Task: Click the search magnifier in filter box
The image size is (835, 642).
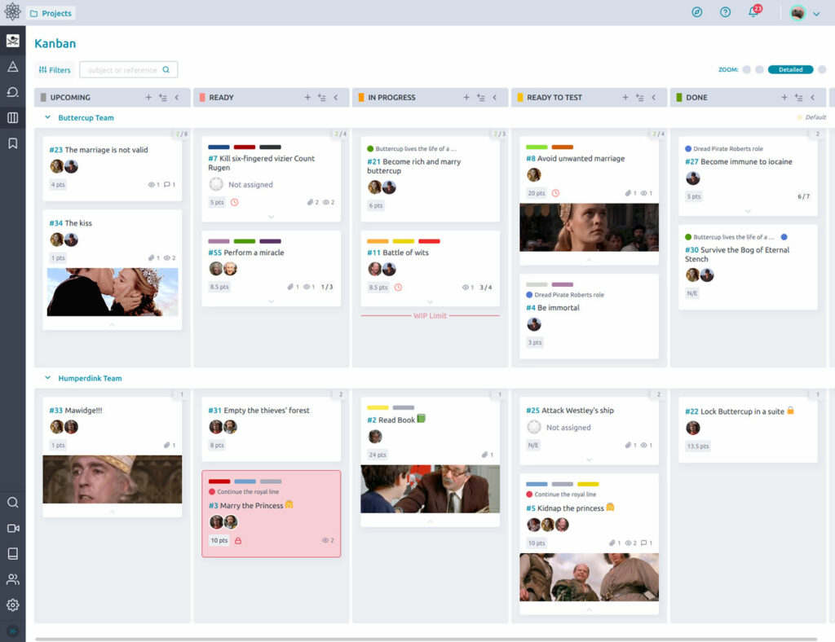Action: click(x=166, y=70)
